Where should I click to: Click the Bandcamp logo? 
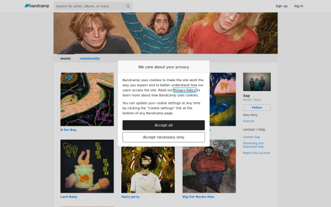coord(37,6)
